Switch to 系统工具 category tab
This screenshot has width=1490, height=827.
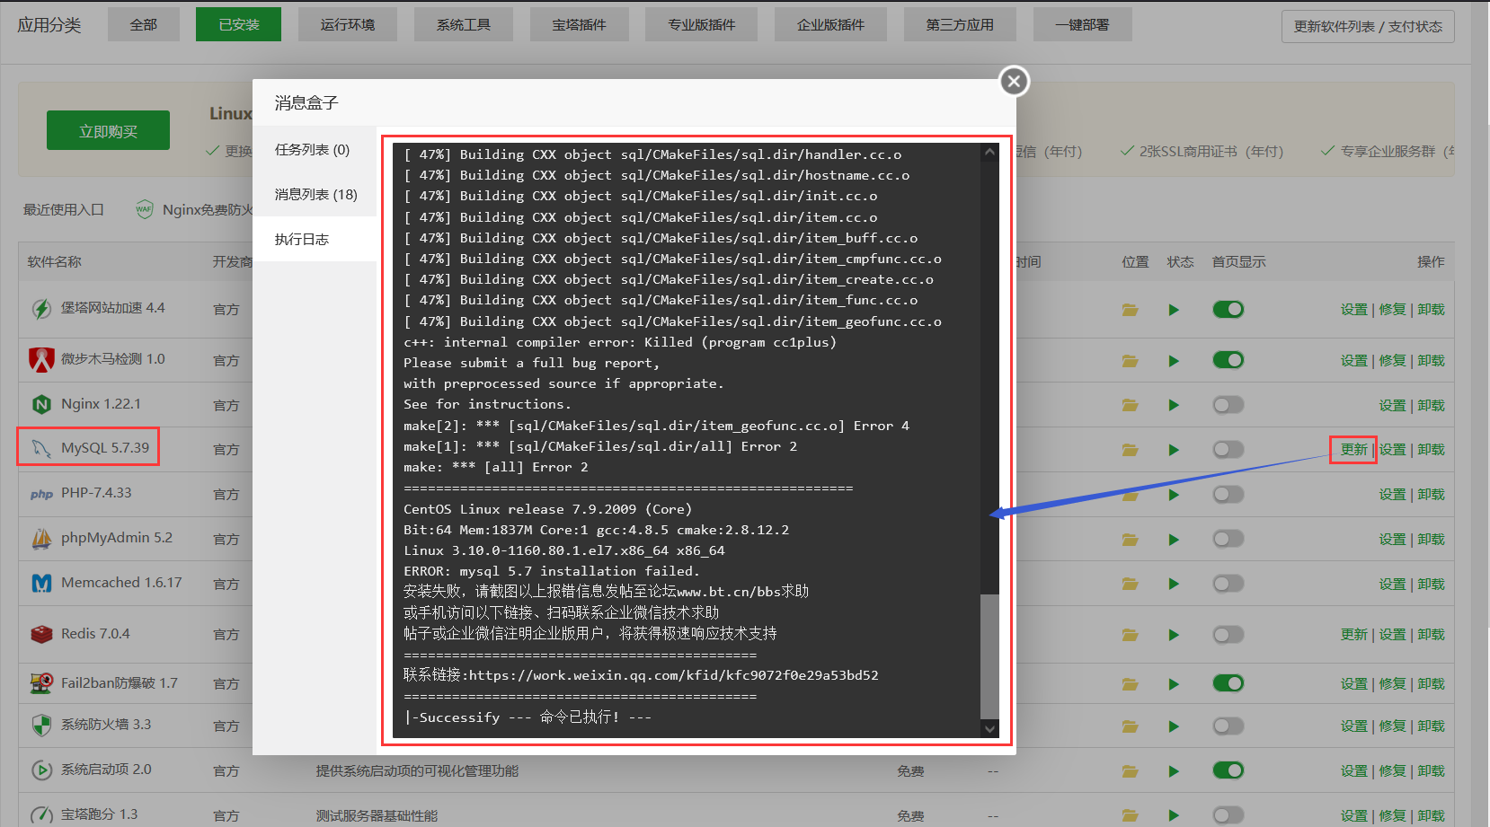[x=464, y=25]
